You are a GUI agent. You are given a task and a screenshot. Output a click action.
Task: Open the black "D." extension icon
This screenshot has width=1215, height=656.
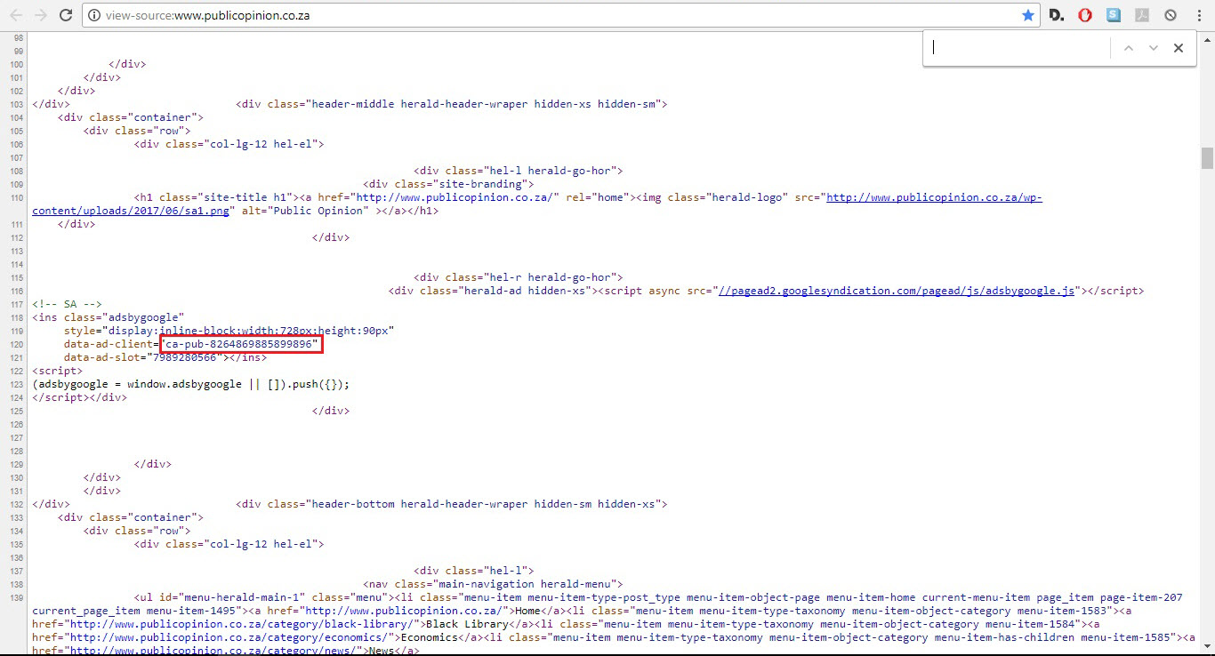tap(1057, 15)
